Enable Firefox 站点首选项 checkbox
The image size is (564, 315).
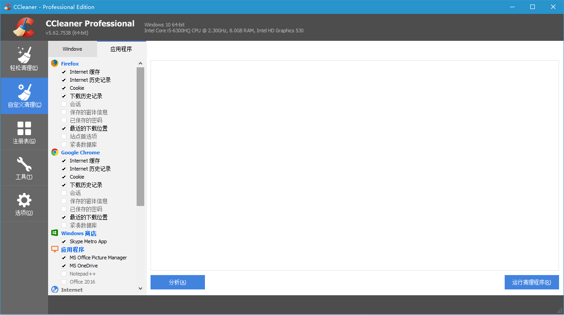pyautogui.click(x=64, y=136)
